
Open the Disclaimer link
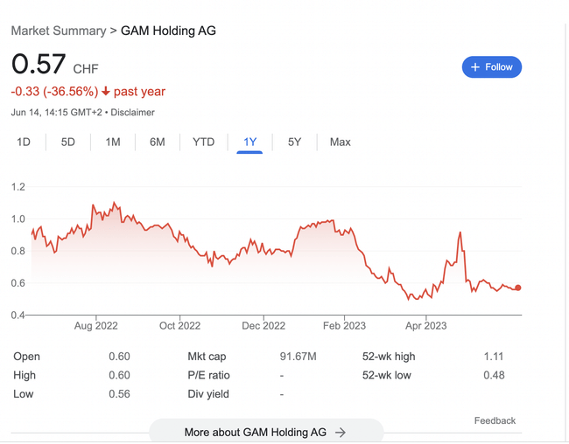132,113
